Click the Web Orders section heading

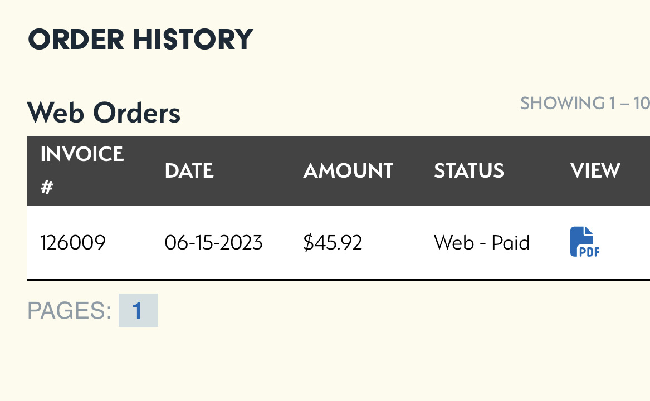104,113
